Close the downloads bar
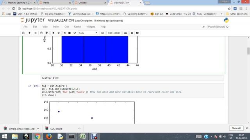 click(246, 128)
